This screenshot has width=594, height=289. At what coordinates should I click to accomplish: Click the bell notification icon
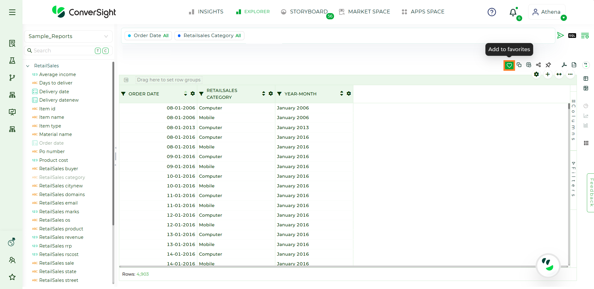click(513, 12)
